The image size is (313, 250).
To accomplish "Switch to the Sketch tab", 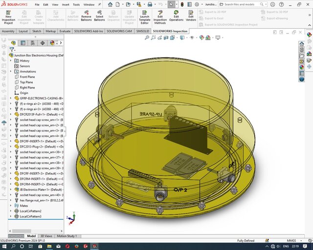I will pyautogui.click(x=37, y=31).
